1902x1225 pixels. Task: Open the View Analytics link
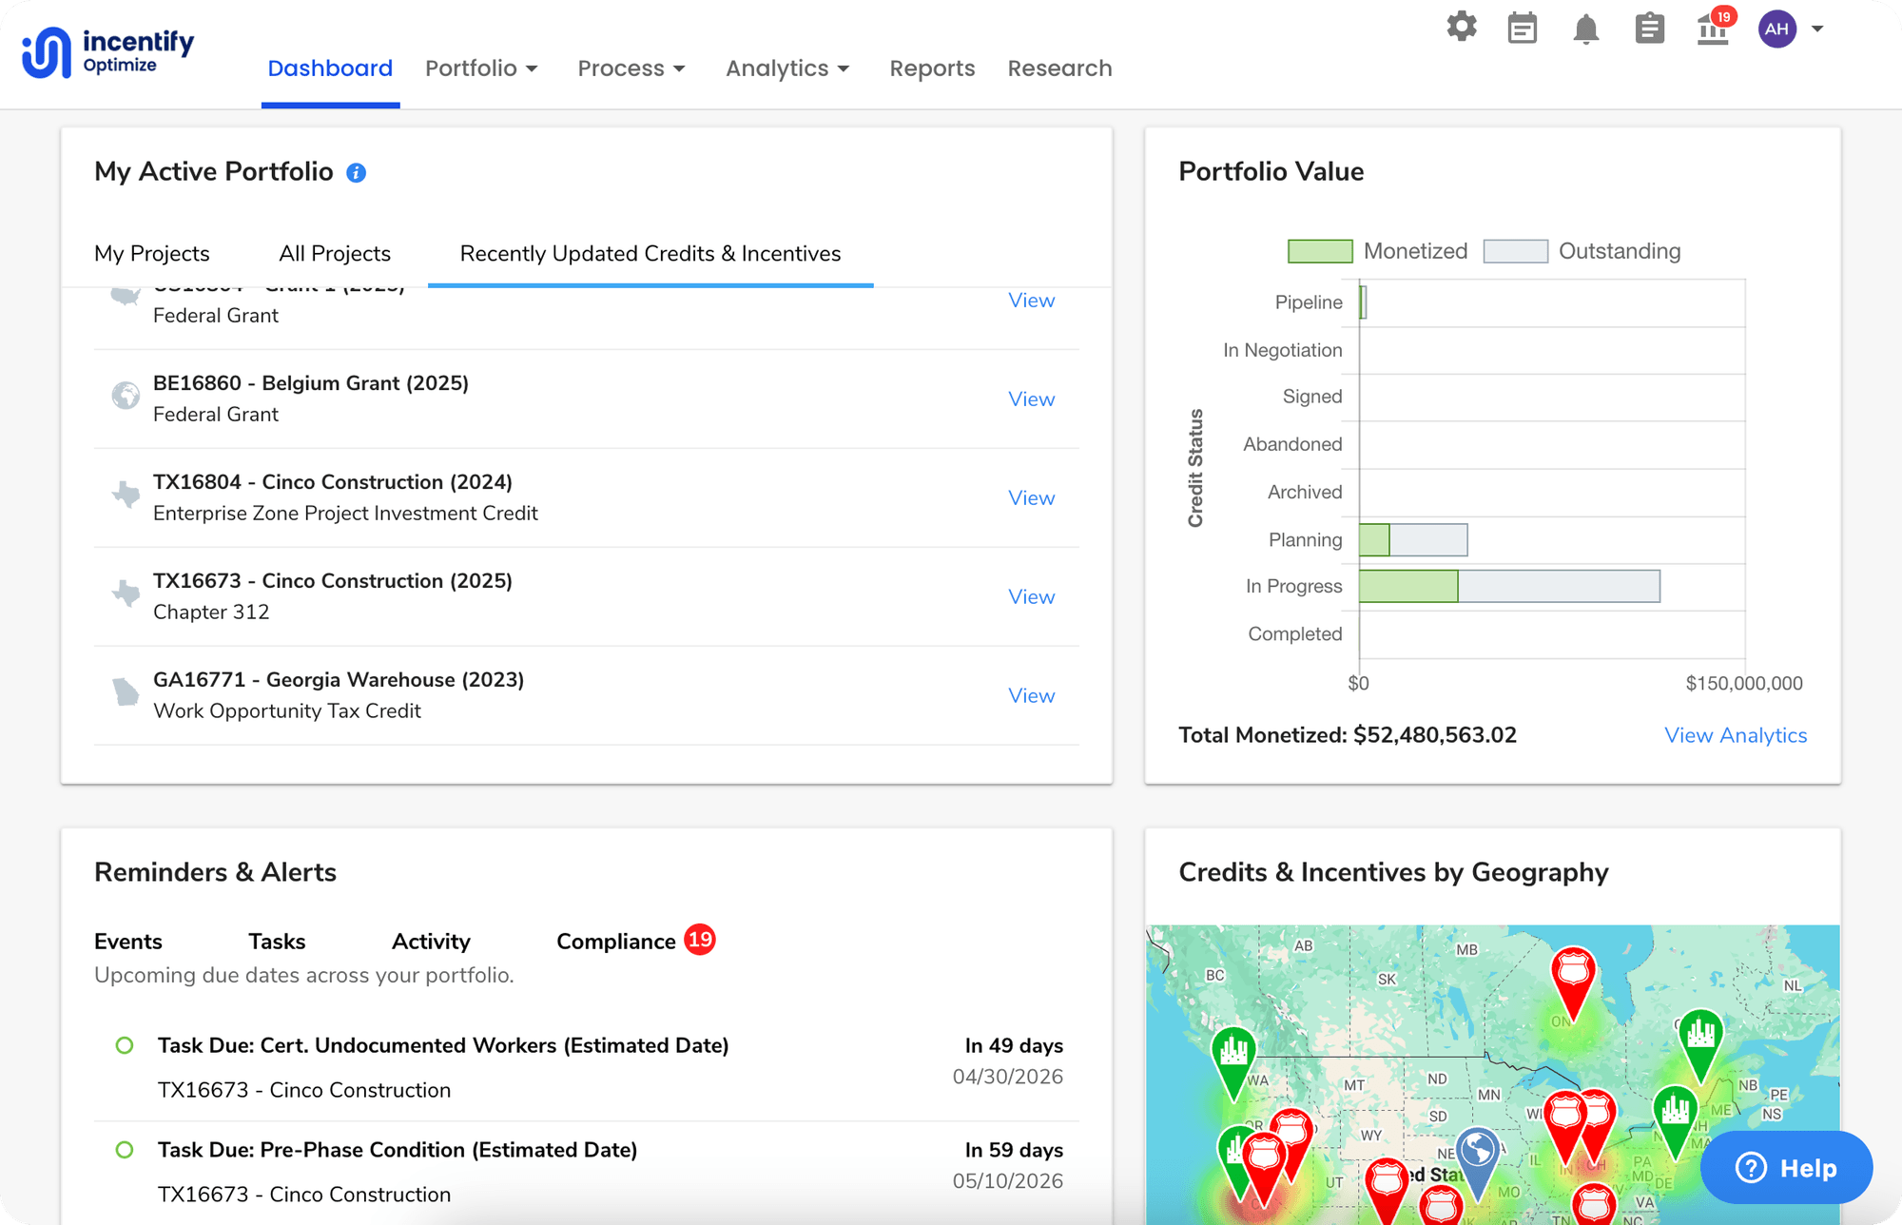point(1736,735)
